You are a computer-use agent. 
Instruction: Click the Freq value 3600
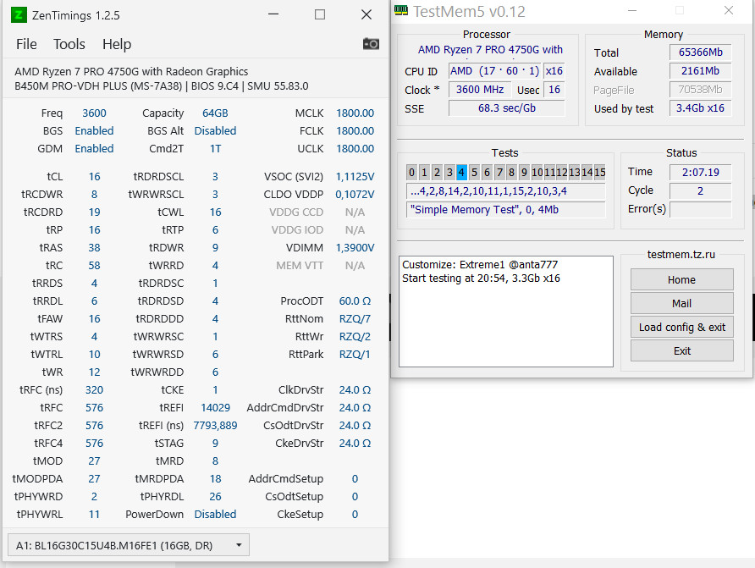[x=95, y=113]
